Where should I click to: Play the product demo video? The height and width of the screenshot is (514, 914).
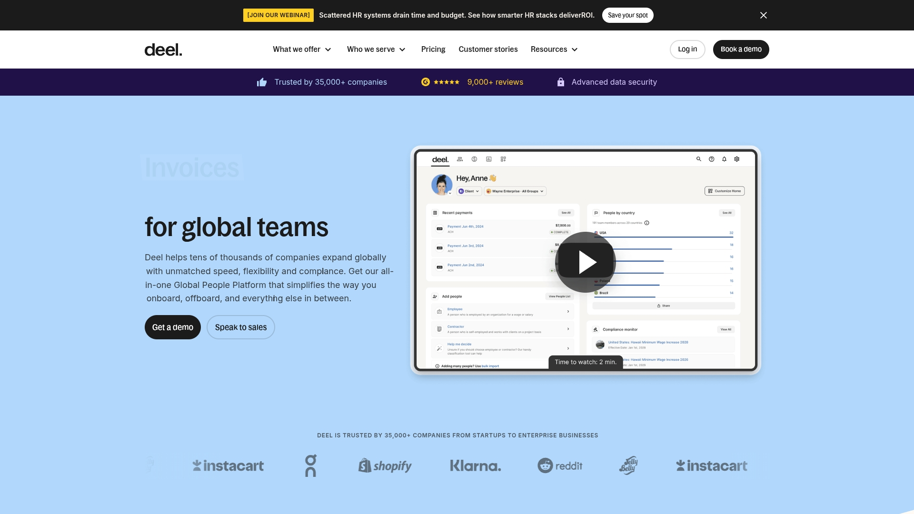(x=586, y=262)
